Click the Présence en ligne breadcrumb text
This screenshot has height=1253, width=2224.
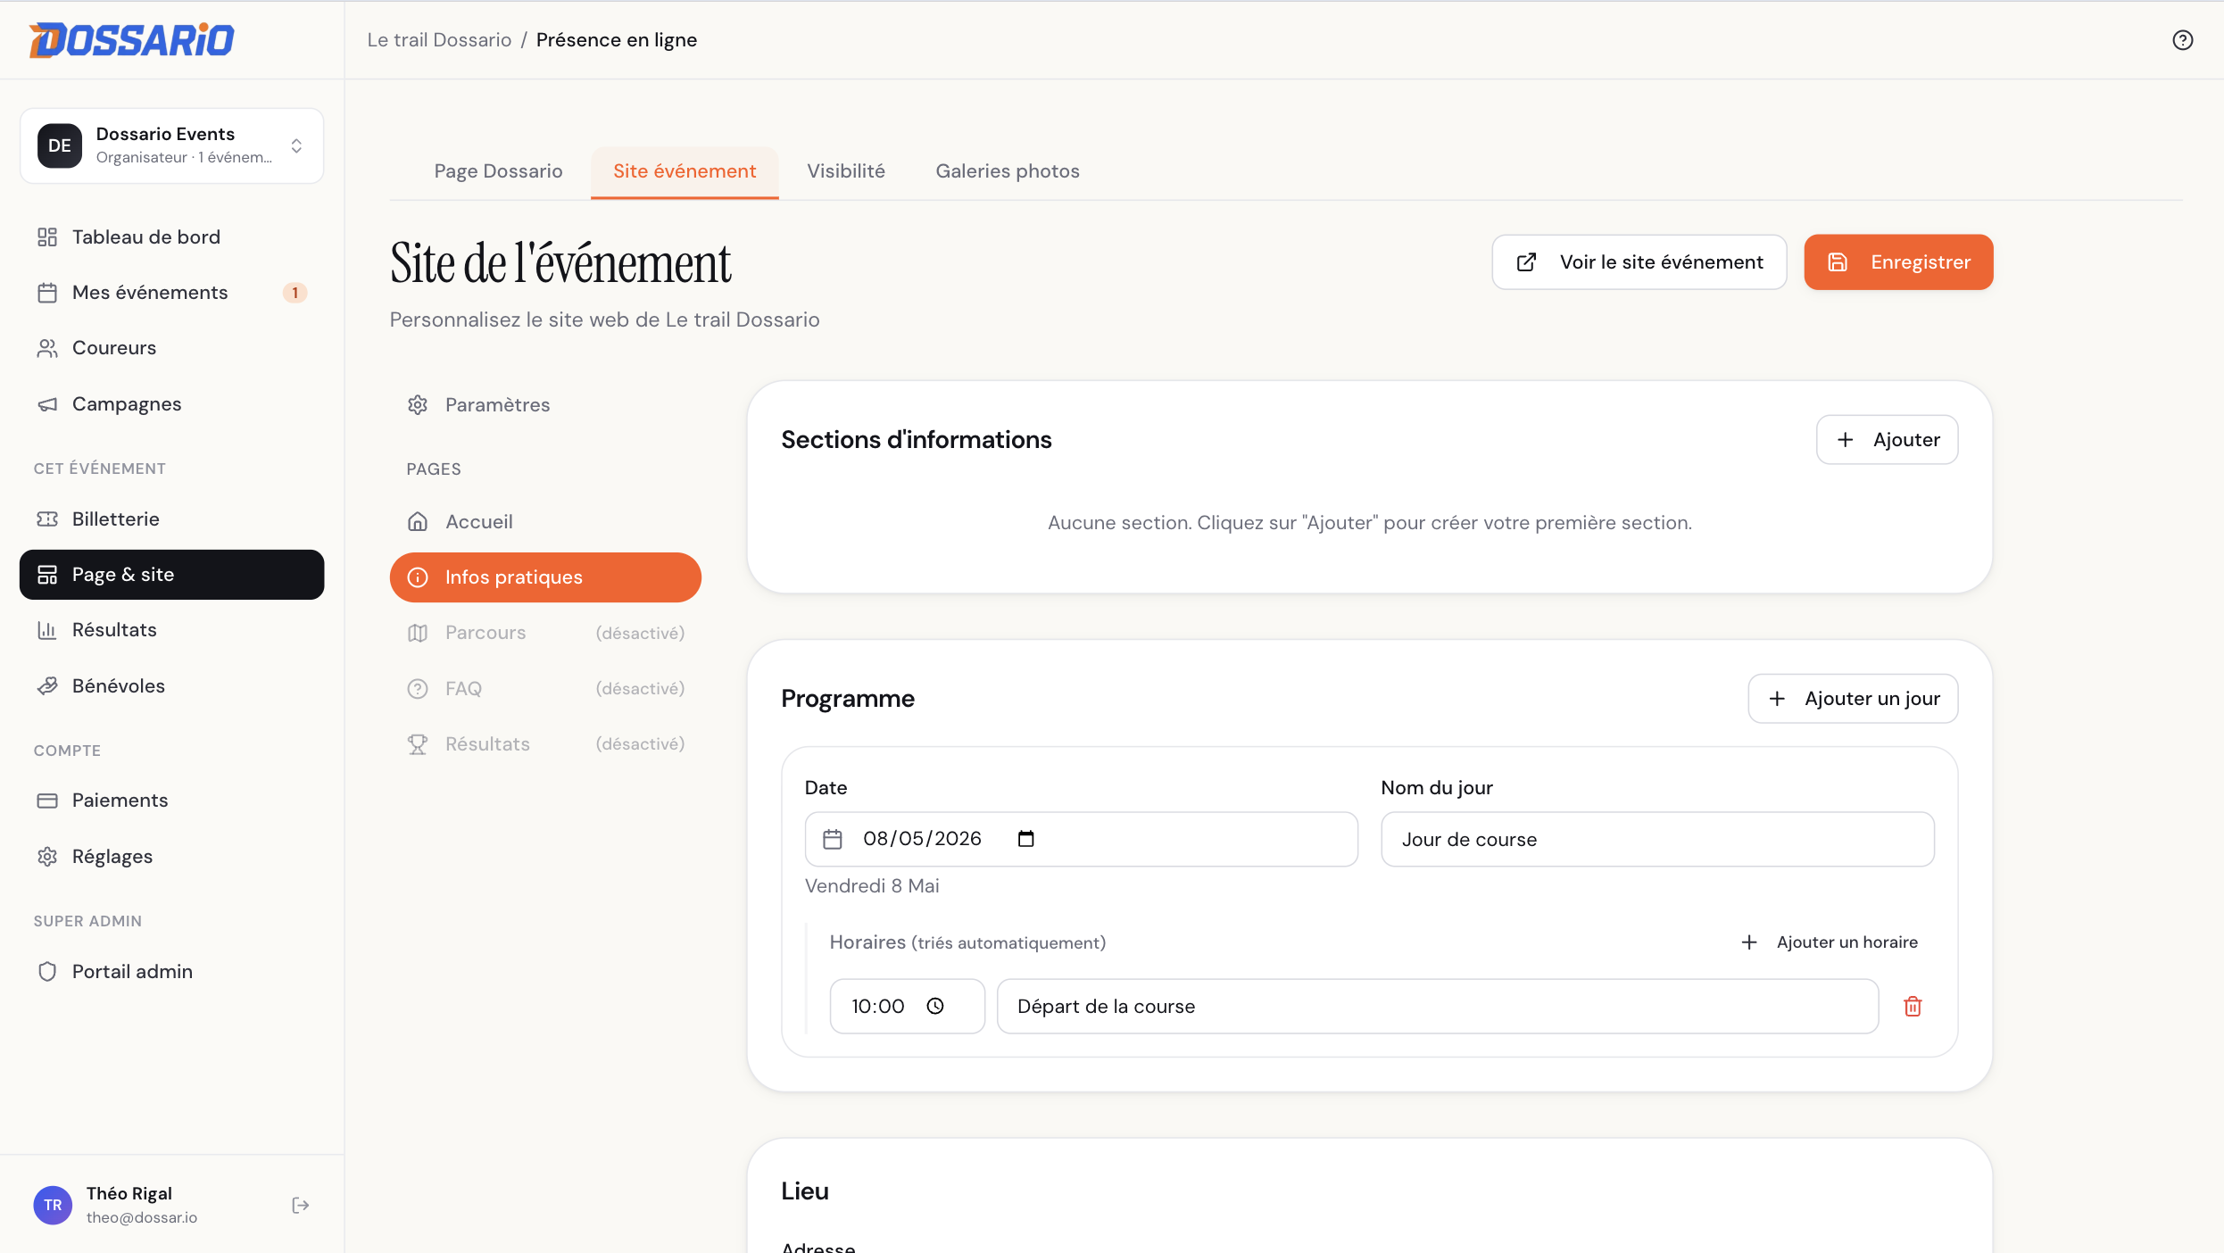pyautogui.click(x=617, y=40)
